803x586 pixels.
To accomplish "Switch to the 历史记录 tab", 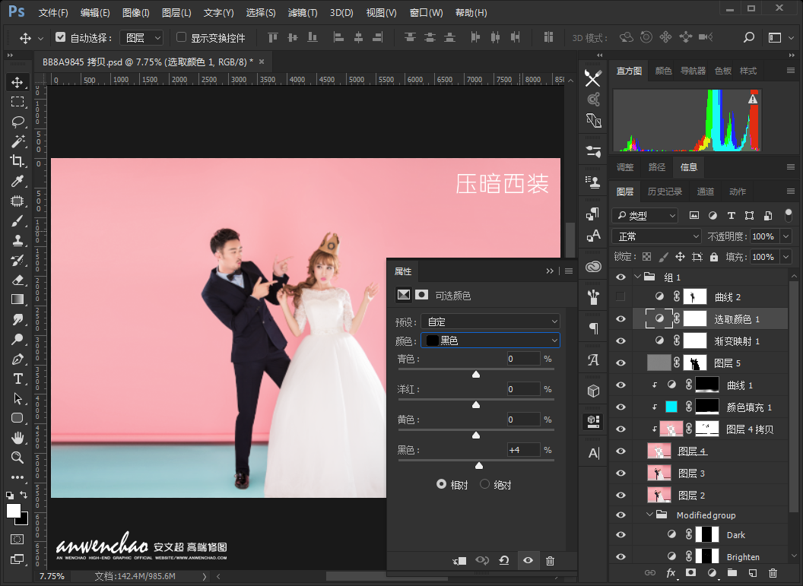I will pyautogui.click(x=665, y=192).
